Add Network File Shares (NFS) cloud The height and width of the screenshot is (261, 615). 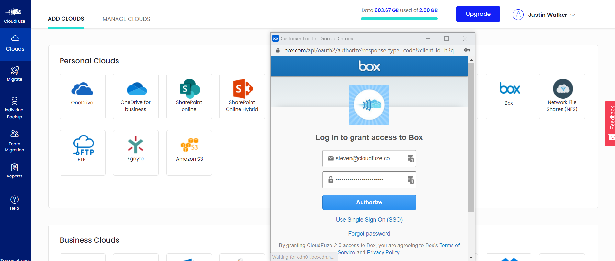tap(562, 96)
